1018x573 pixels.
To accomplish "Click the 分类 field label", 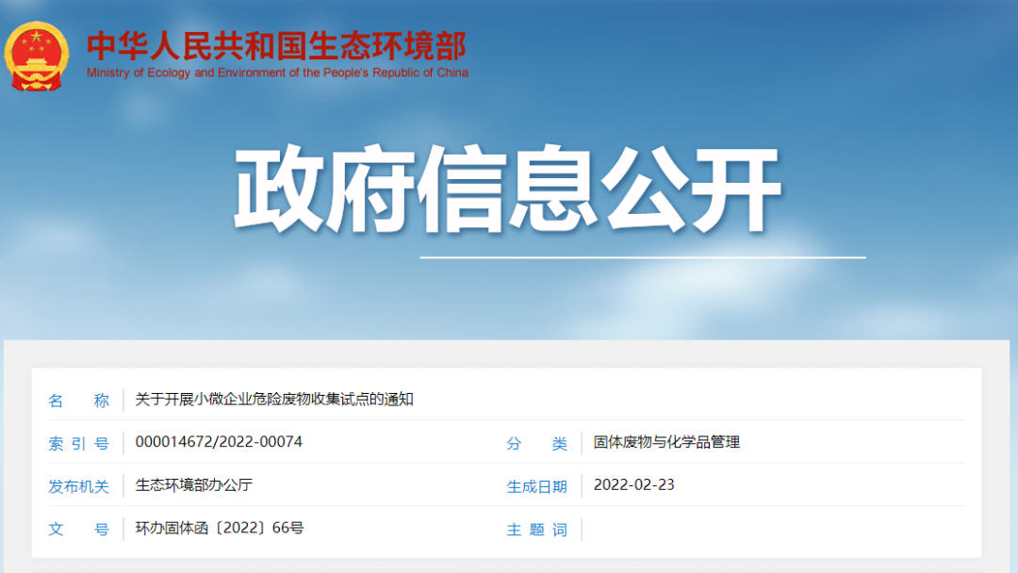I will (537, 444).
